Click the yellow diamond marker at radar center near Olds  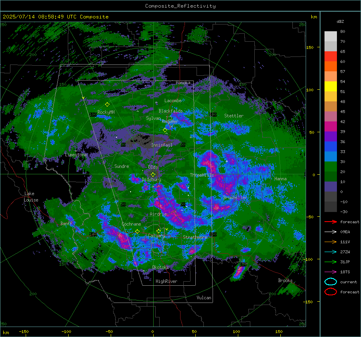153,175
